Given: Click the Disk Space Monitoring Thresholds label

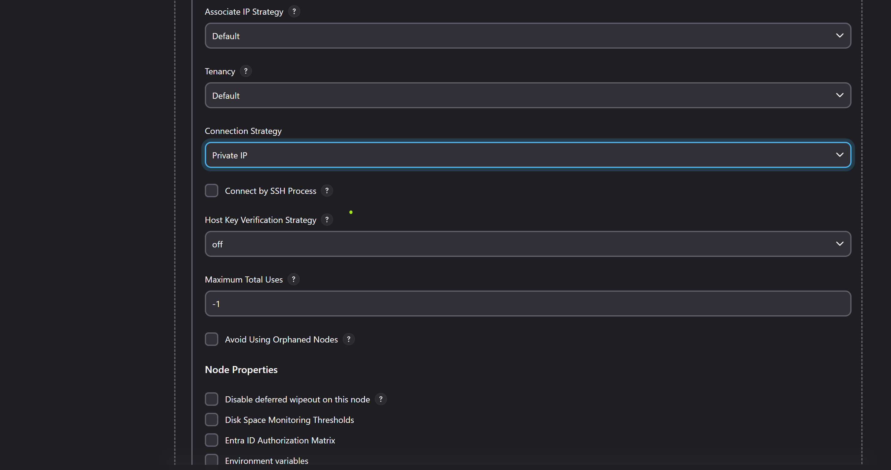Looking at the screenshot, I should point(289,420).
